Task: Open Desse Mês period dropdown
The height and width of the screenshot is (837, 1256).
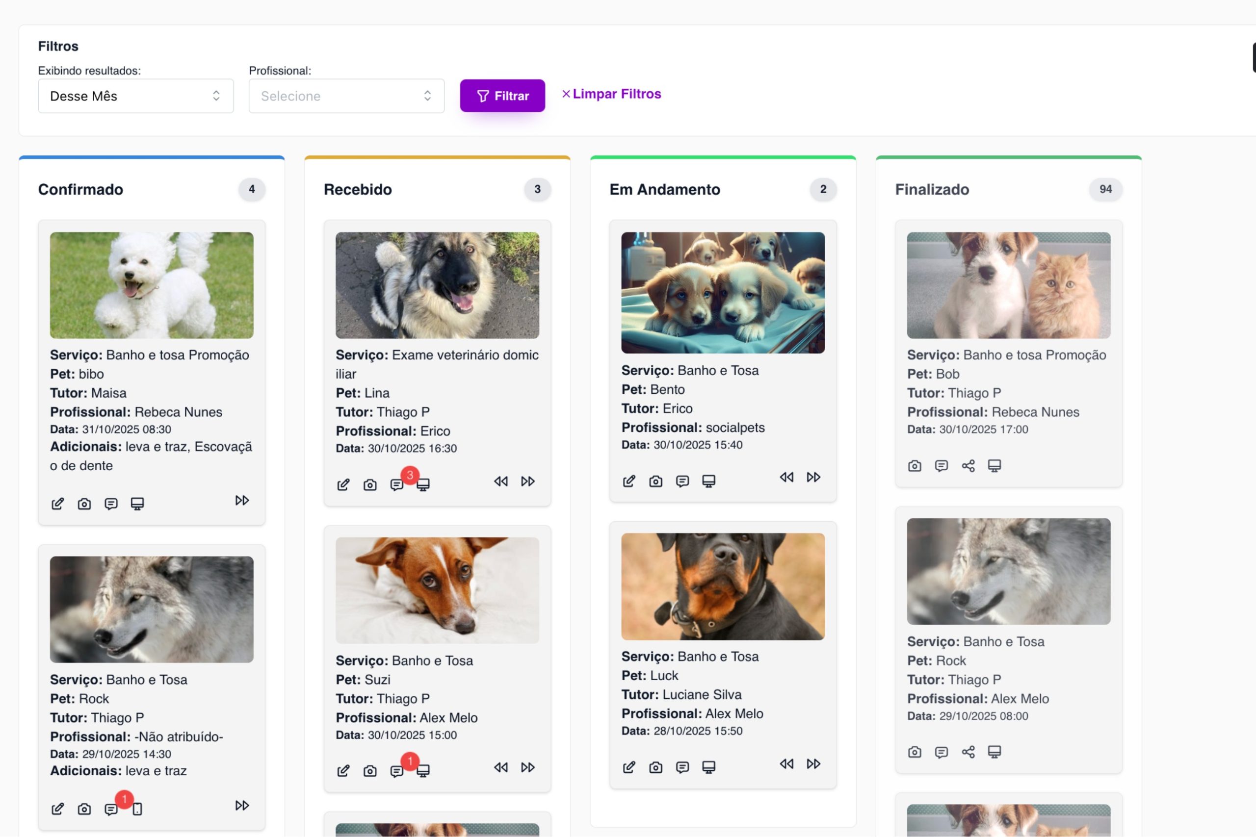Action: tap(135, 96)
